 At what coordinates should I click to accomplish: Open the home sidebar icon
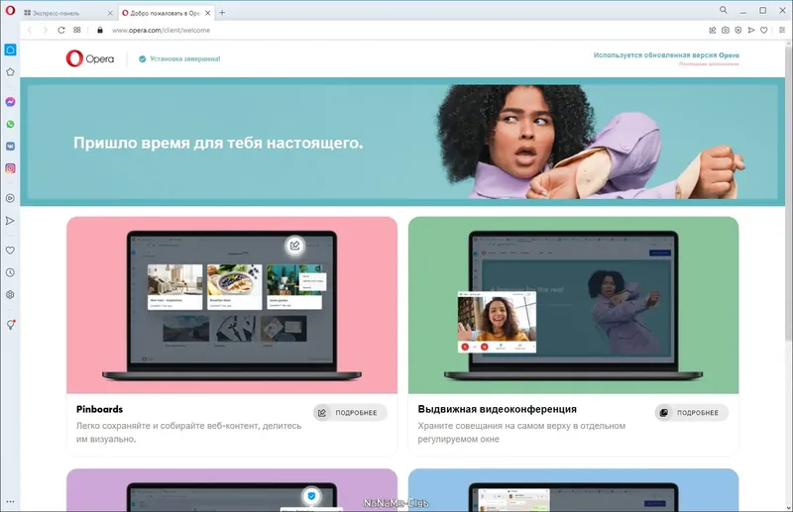(x=10, y=50)
